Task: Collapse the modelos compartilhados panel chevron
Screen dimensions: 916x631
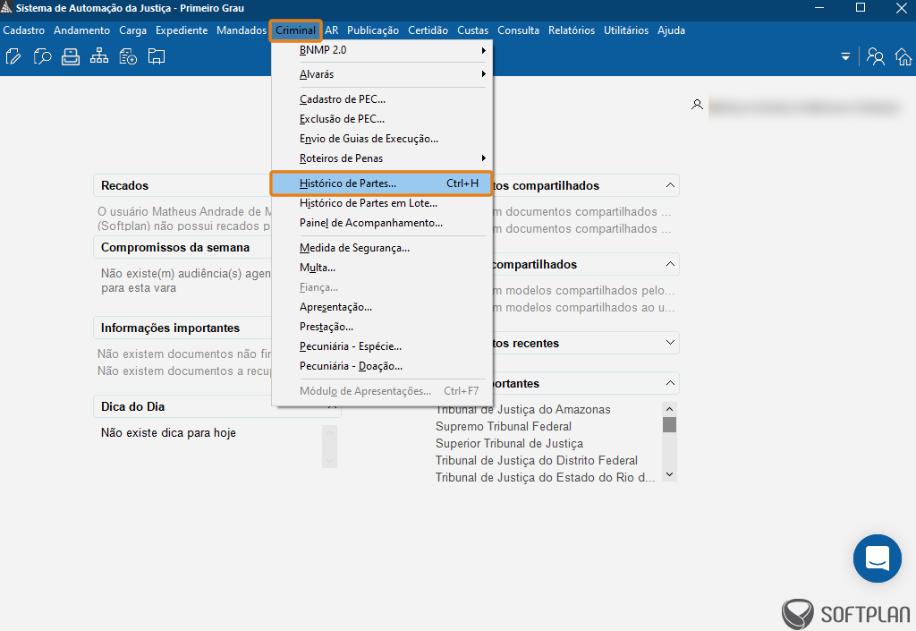Action: (670, 264)
